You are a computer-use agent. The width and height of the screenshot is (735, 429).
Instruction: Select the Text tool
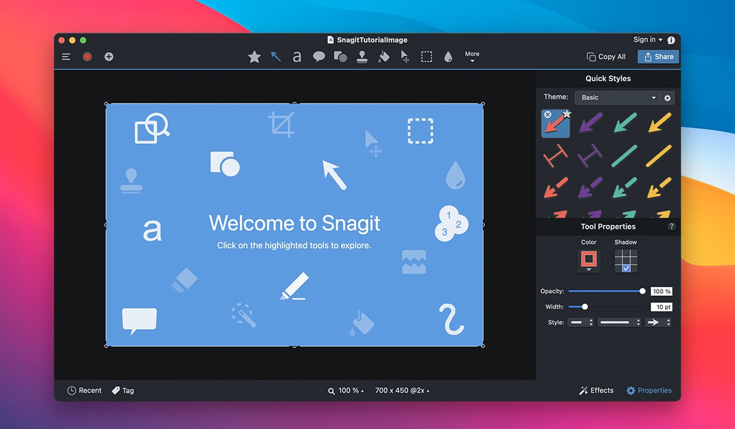(x=296, y=56)
